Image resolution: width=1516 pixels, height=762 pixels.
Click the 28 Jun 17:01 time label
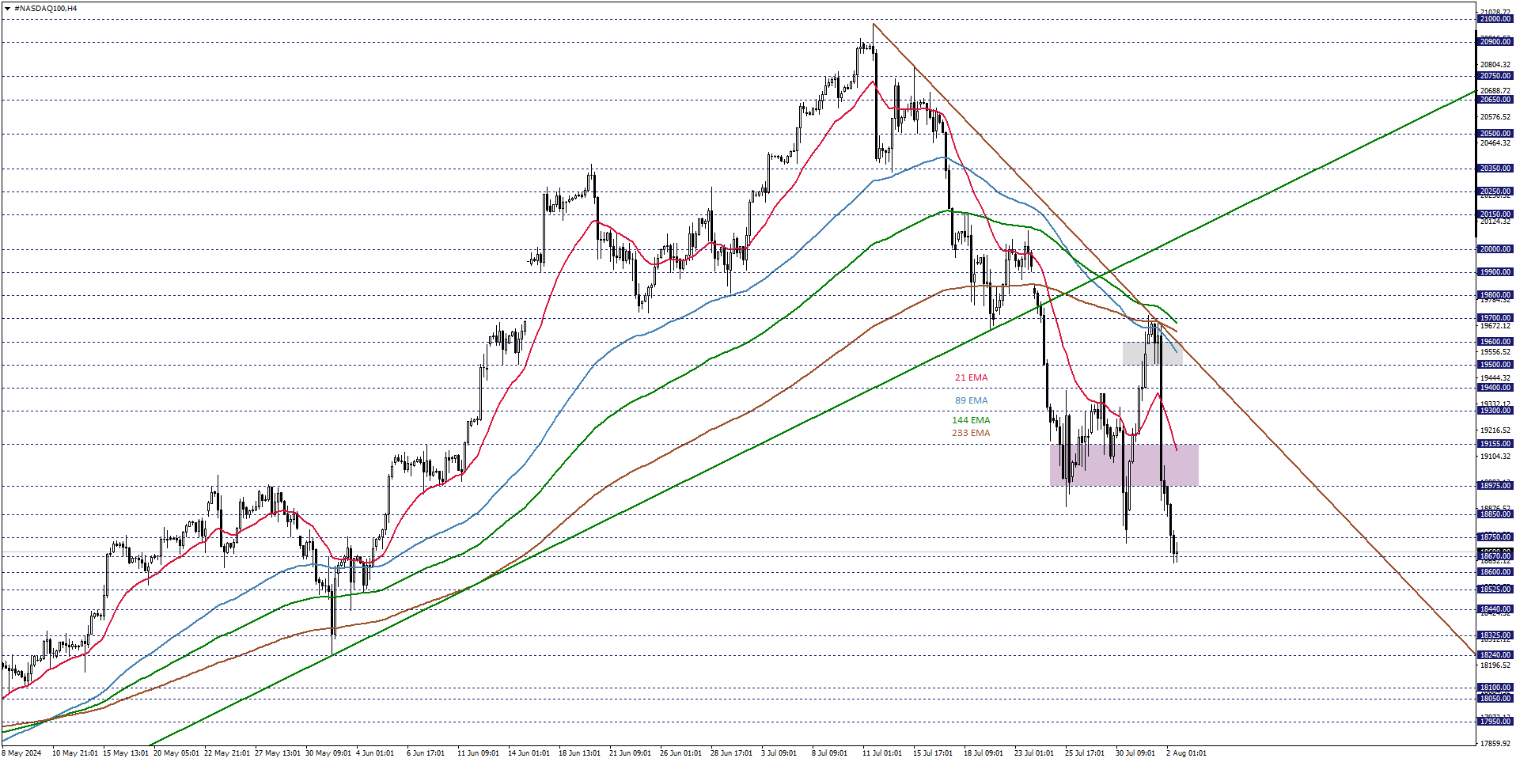tap(731, 753)
